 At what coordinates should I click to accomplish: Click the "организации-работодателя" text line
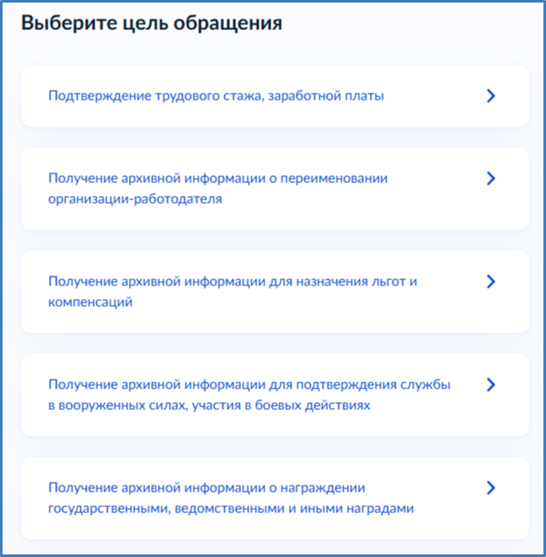(135, 199)
